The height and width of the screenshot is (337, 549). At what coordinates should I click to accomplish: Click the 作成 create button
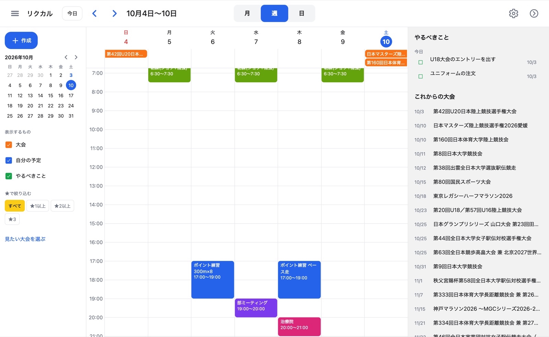point(21,40)
